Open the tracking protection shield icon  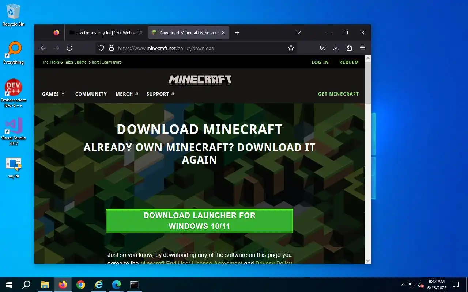[101, 48]
